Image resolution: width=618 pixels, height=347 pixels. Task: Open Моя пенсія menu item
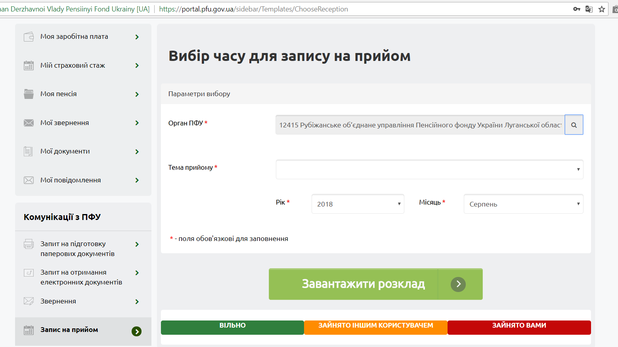click(59, 94)
